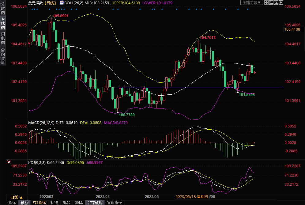Viewport: 305px width, 205px height.
Task: Click the 日线 period label in chart title
Action: pos(49,3)
